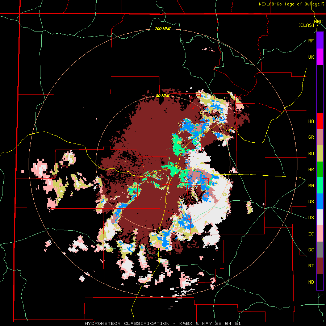Click the GR legend label
Screen dimensions: 326x326
[311, 137]
